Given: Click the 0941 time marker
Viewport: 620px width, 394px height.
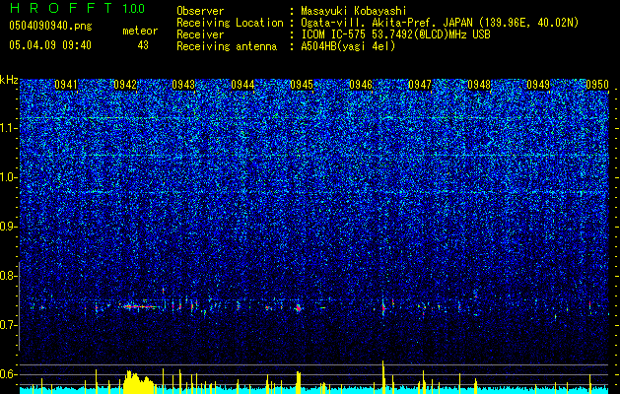Looking at the screenshot, I should pyautogui.click(x=66, y=85).
